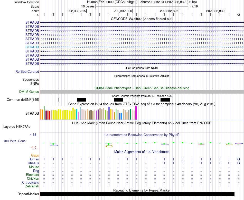Select the chr2:202,332,811-202,332,832 (22 bp) position text
244x200 pixels.
point(168,2)
